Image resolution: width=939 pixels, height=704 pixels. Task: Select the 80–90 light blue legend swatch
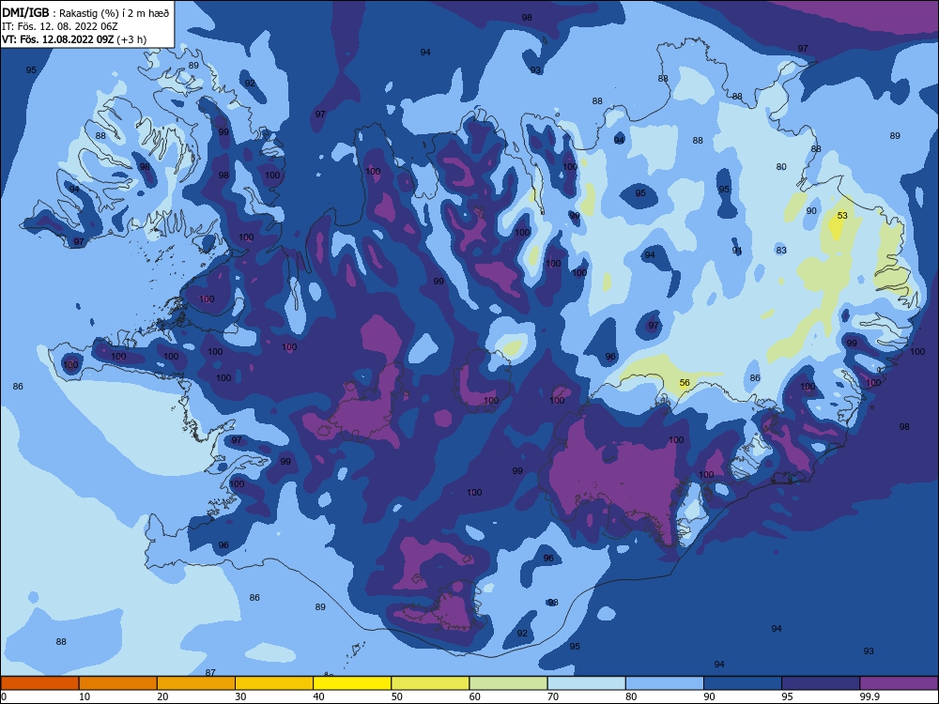click(665, 683)
